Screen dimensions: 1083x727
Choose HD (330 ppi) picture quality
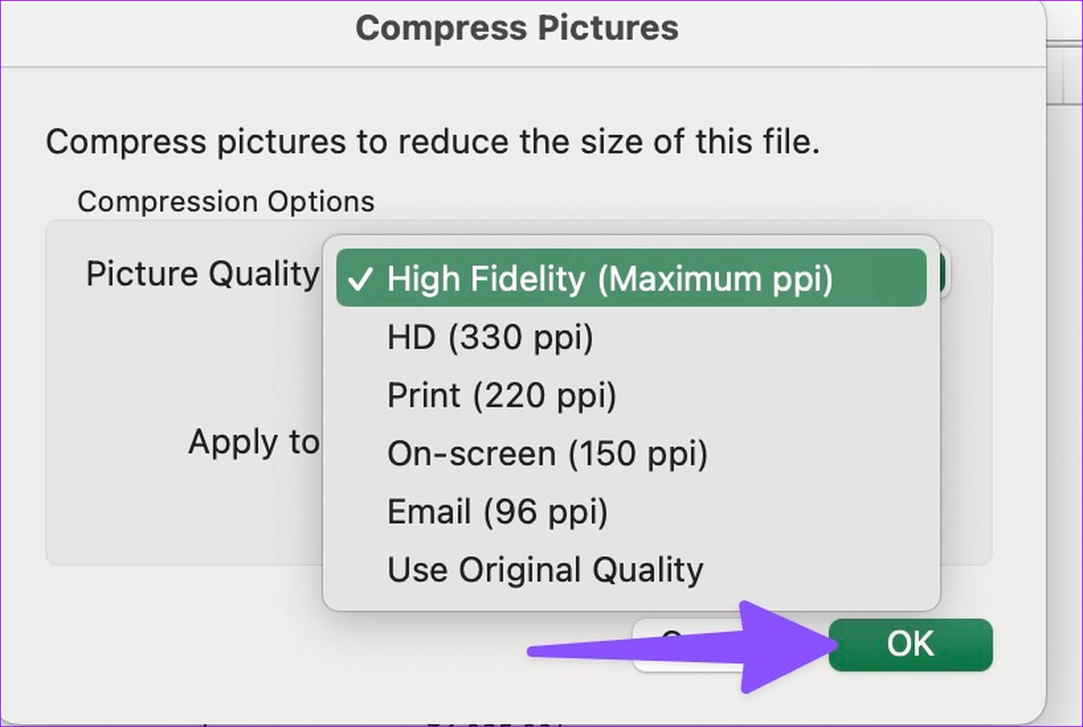pos(490,338)
